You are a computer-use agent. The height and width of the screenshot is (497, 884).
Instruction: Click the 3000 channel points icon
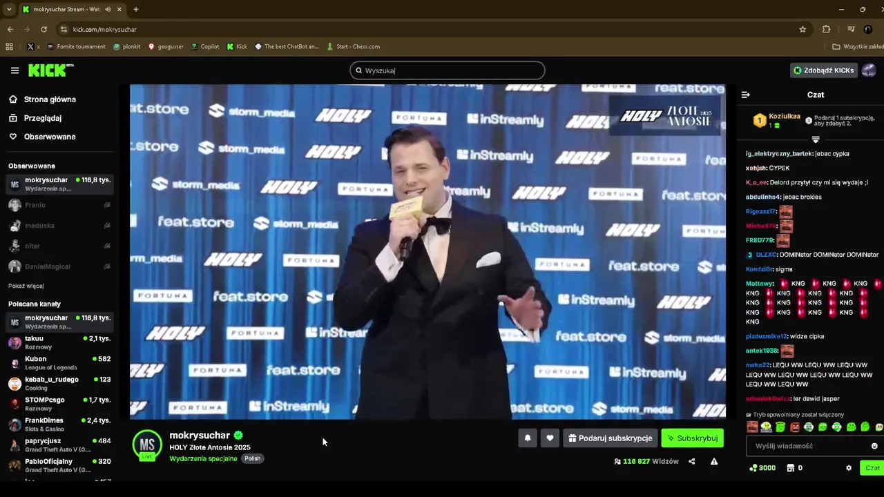tap(753, 468)
